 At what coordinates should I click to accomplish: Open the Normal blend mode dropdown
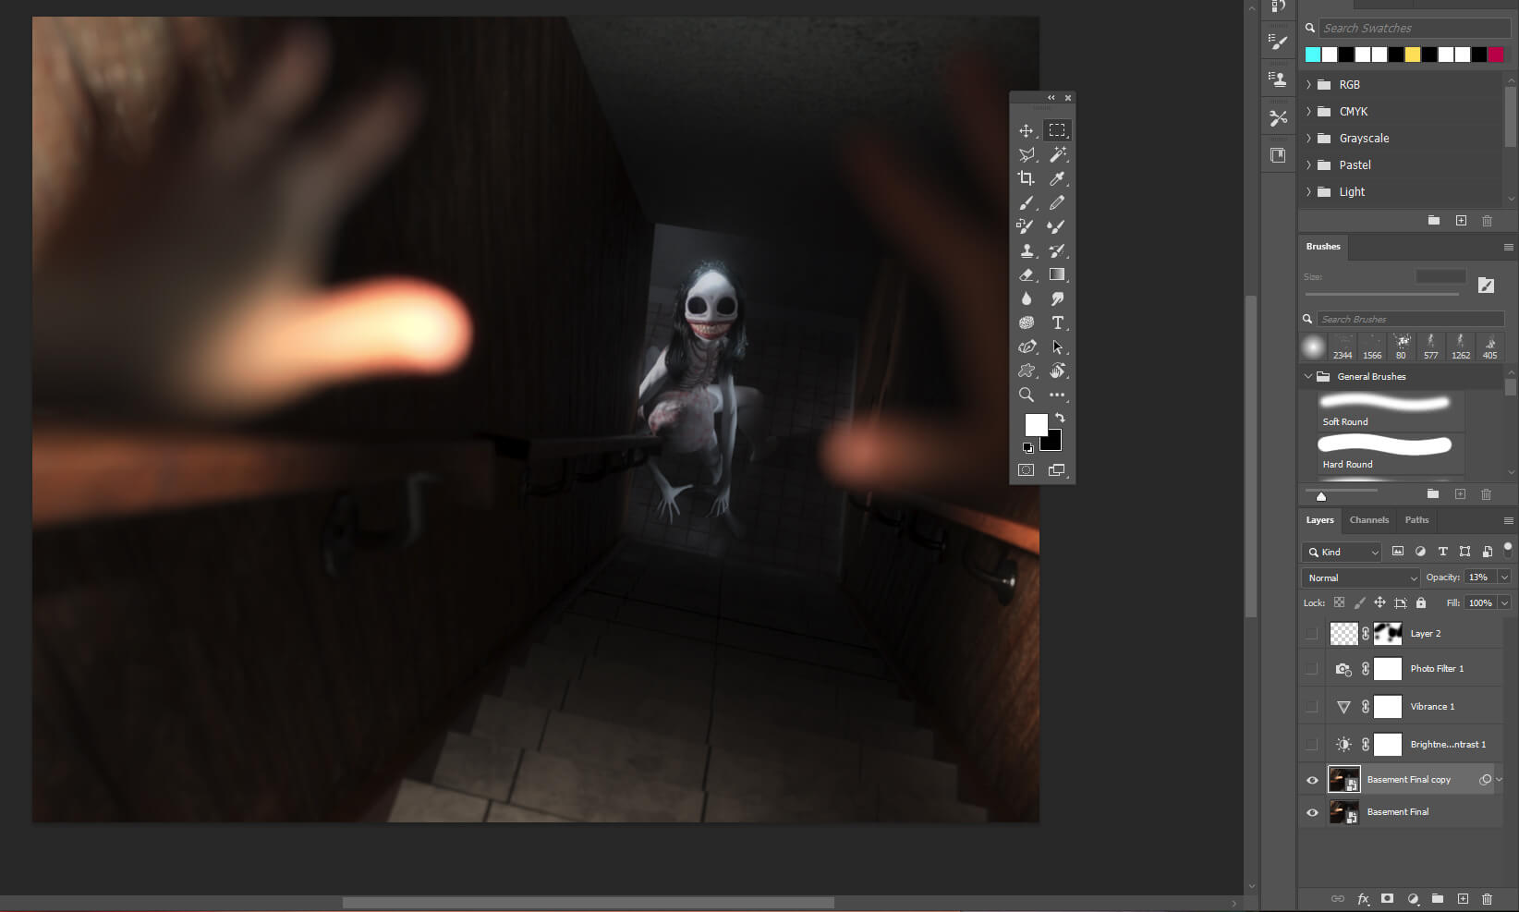[1360, 578]
